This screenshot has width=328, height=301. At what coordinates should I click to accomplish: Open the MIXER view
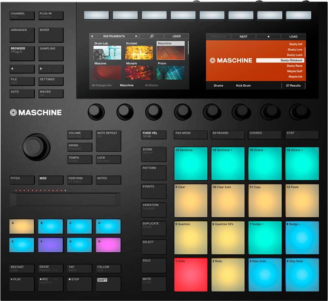51,35
